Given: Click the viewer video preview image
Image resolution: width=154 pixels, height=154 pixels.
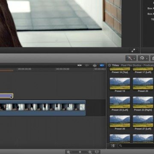Looking at the screenshot, I should point(61,24).
